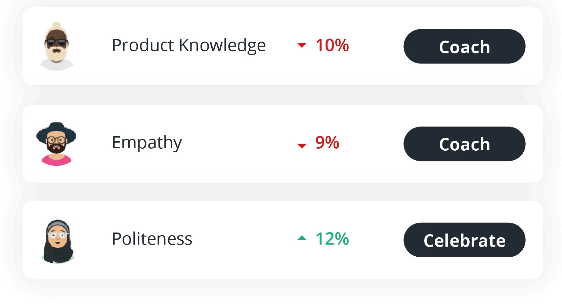Click the wide-brim hat on Empathy avatar
The height and width of the screenshot is (306, 562).
(56, 132)
